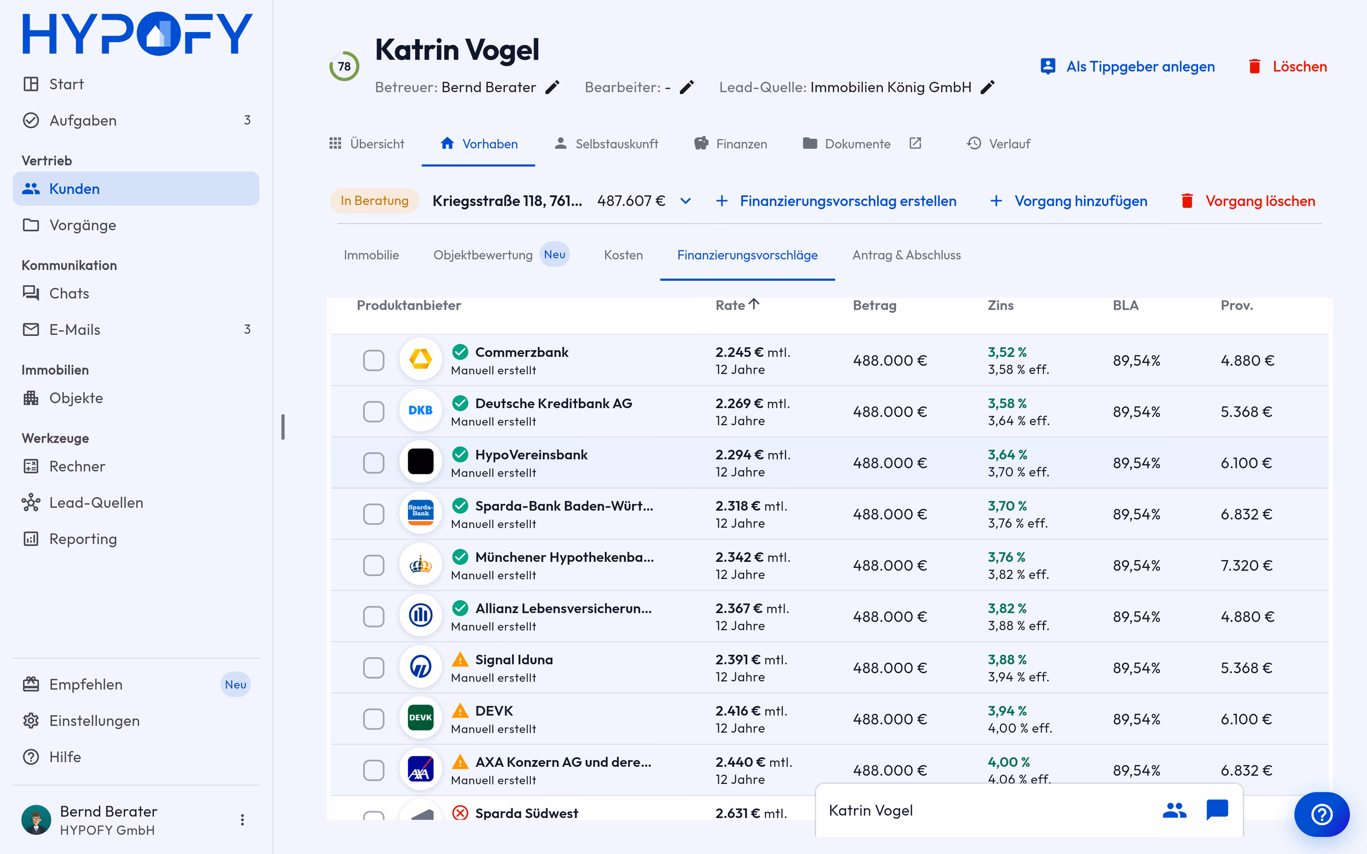Image resolution: width=1367 pixels, height=854 pixels.
Task: Click the sidebar collapse handle
Action: click(x=283, y=427)
